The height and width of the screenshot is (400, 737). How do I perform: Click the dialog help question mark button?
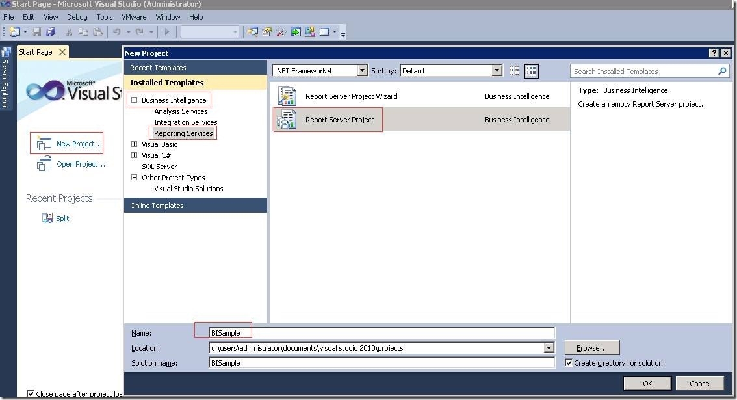(714, 53)
